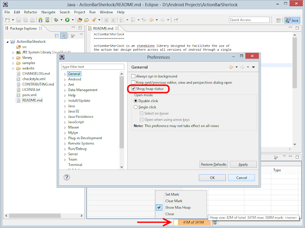Click the preferences tree vertical scrollbar
The height and width of the screenshot is (228, 305).
click(x=122, y=113)
